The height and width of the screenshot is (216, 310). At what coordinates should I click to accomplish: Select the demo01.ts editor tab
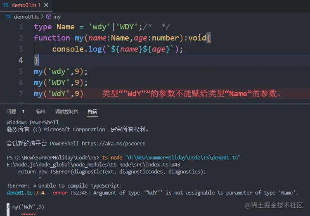tap(26, 5)
